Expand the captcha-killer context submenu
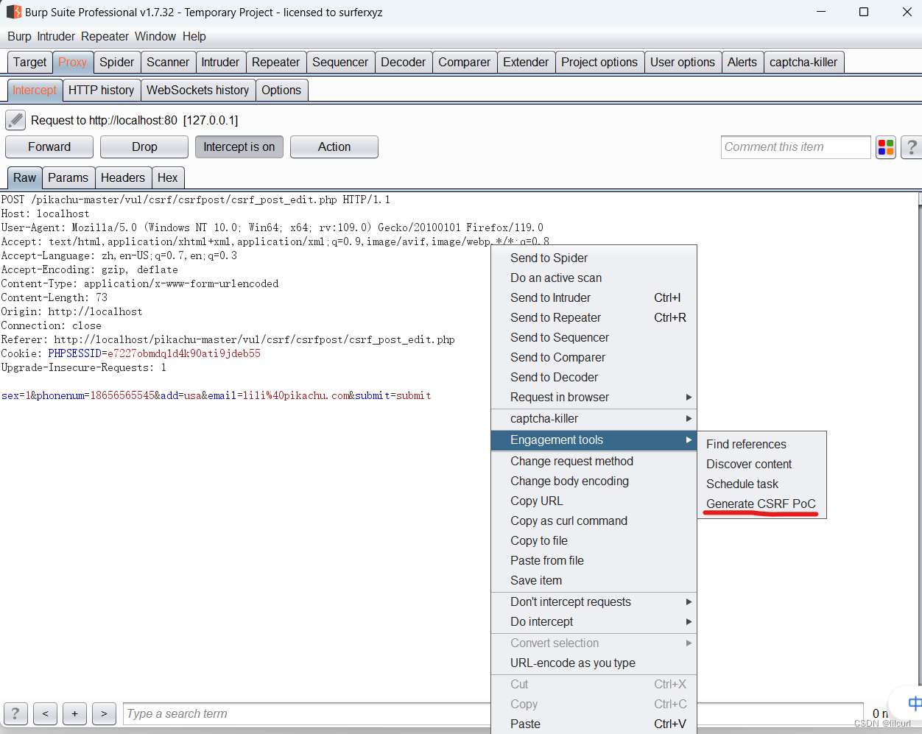Viewport: 922px width, 734px height. pyautogui.click(x=594, y=418)
